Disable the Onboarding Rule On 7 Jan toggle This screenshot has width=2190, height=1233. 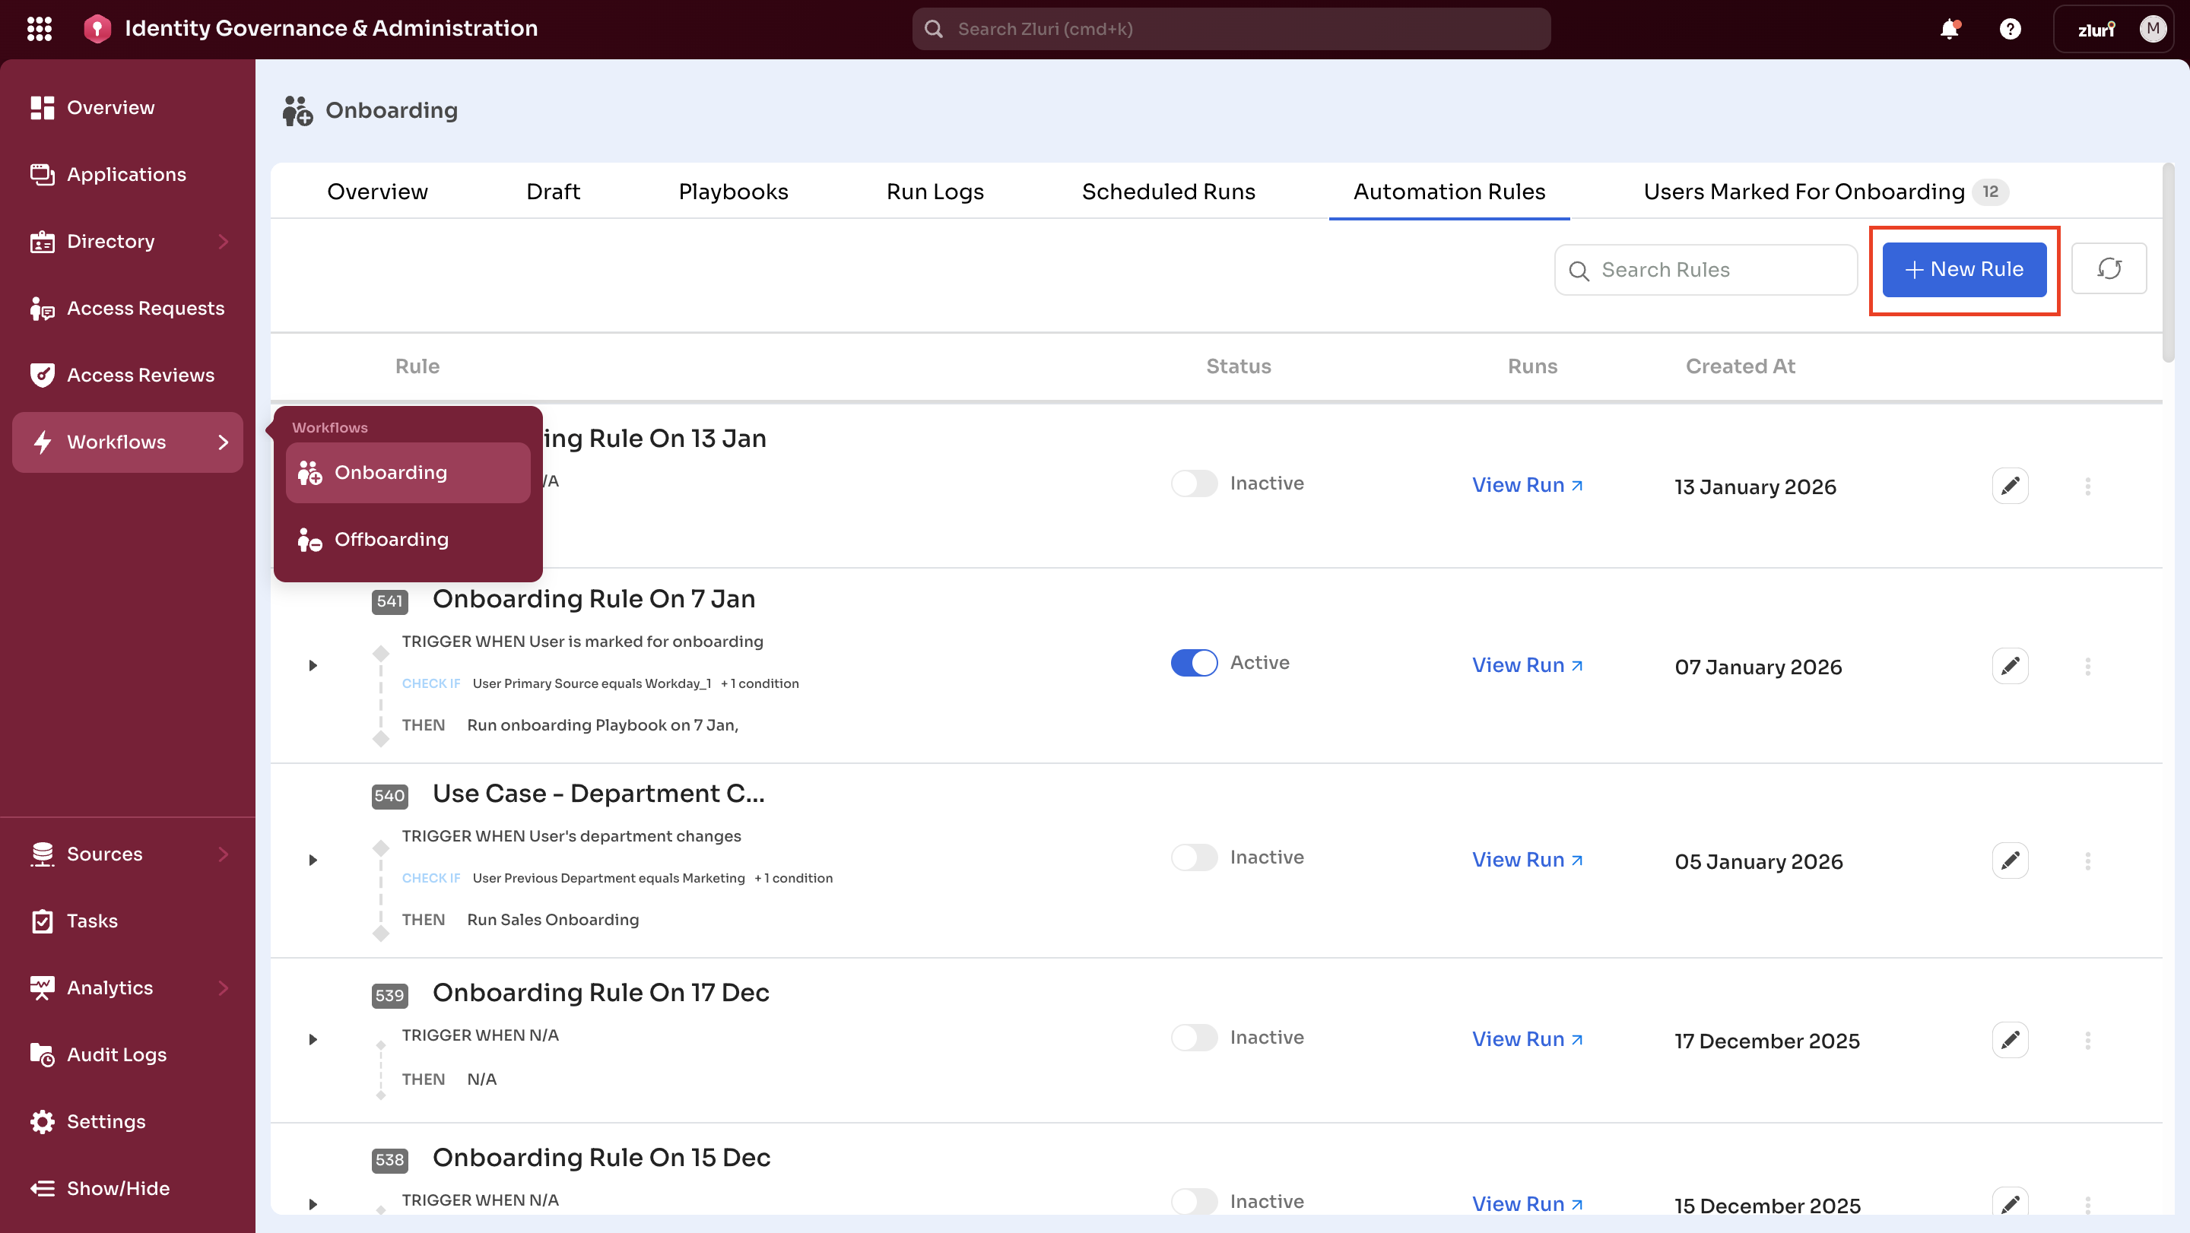[x=1194, y=663]
